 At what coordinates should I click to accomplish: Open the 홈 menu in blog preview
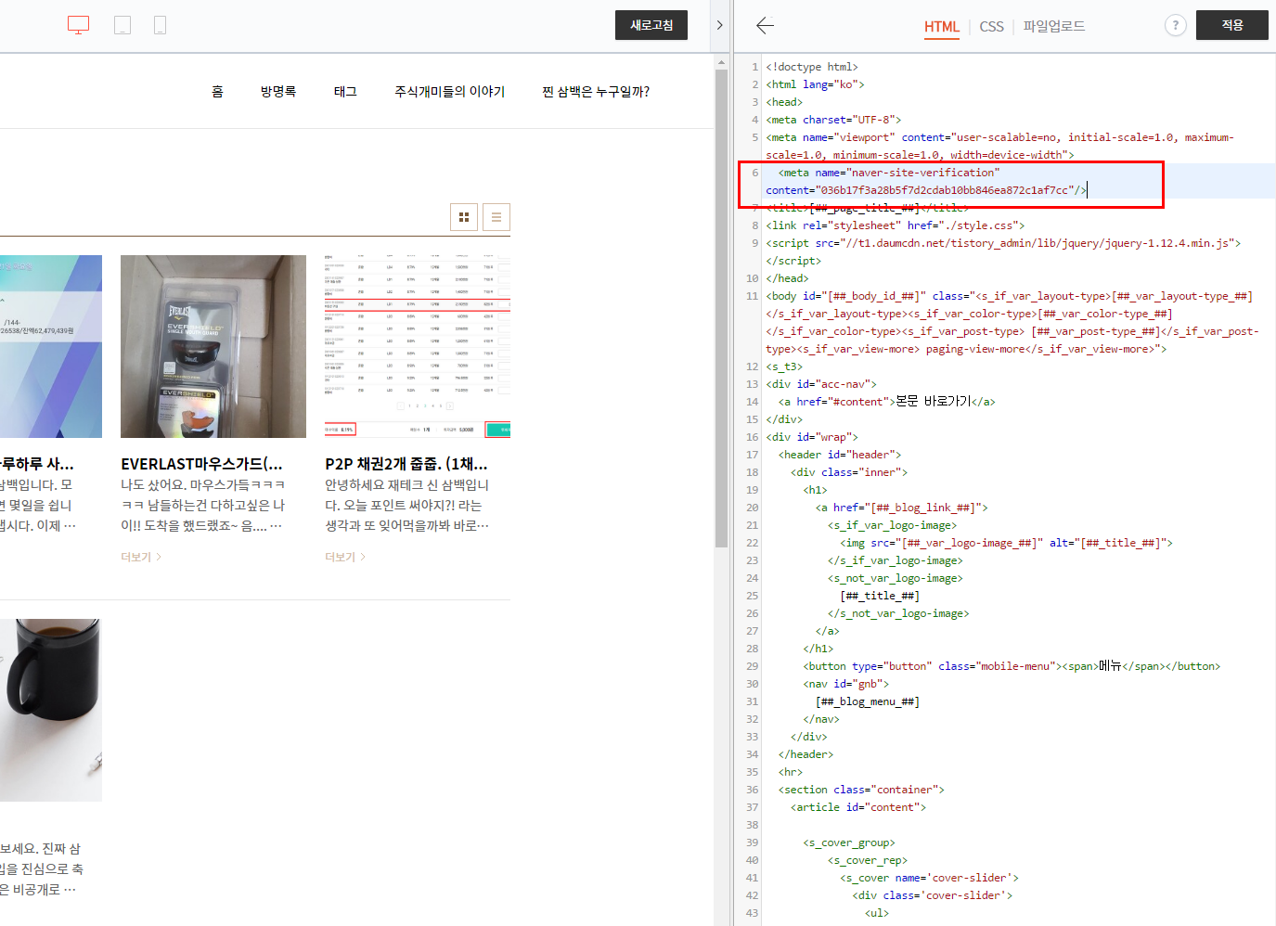coord(217,91)
